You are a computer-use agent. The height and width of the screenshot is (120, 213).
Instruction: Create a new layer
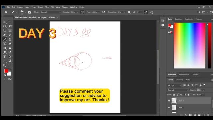coord(204,115)
